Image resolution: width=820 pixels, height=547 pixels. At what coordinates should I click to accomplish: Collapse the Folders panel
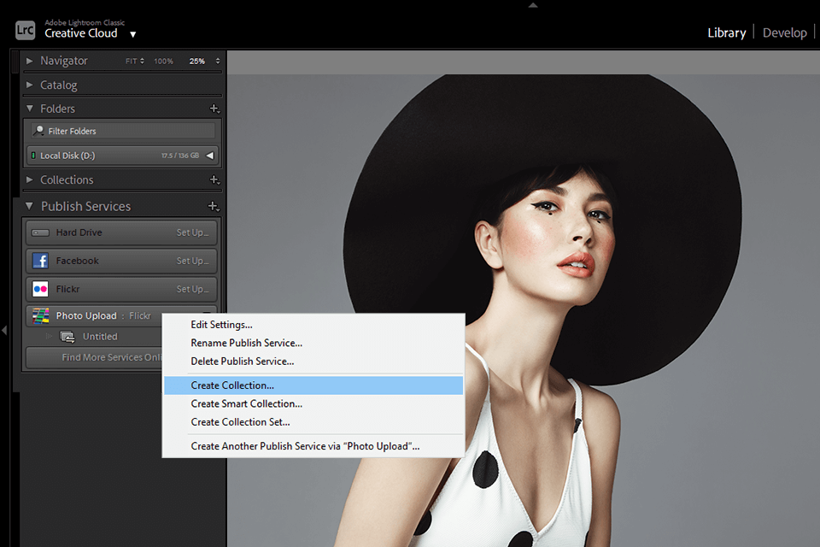coord(30,109)
